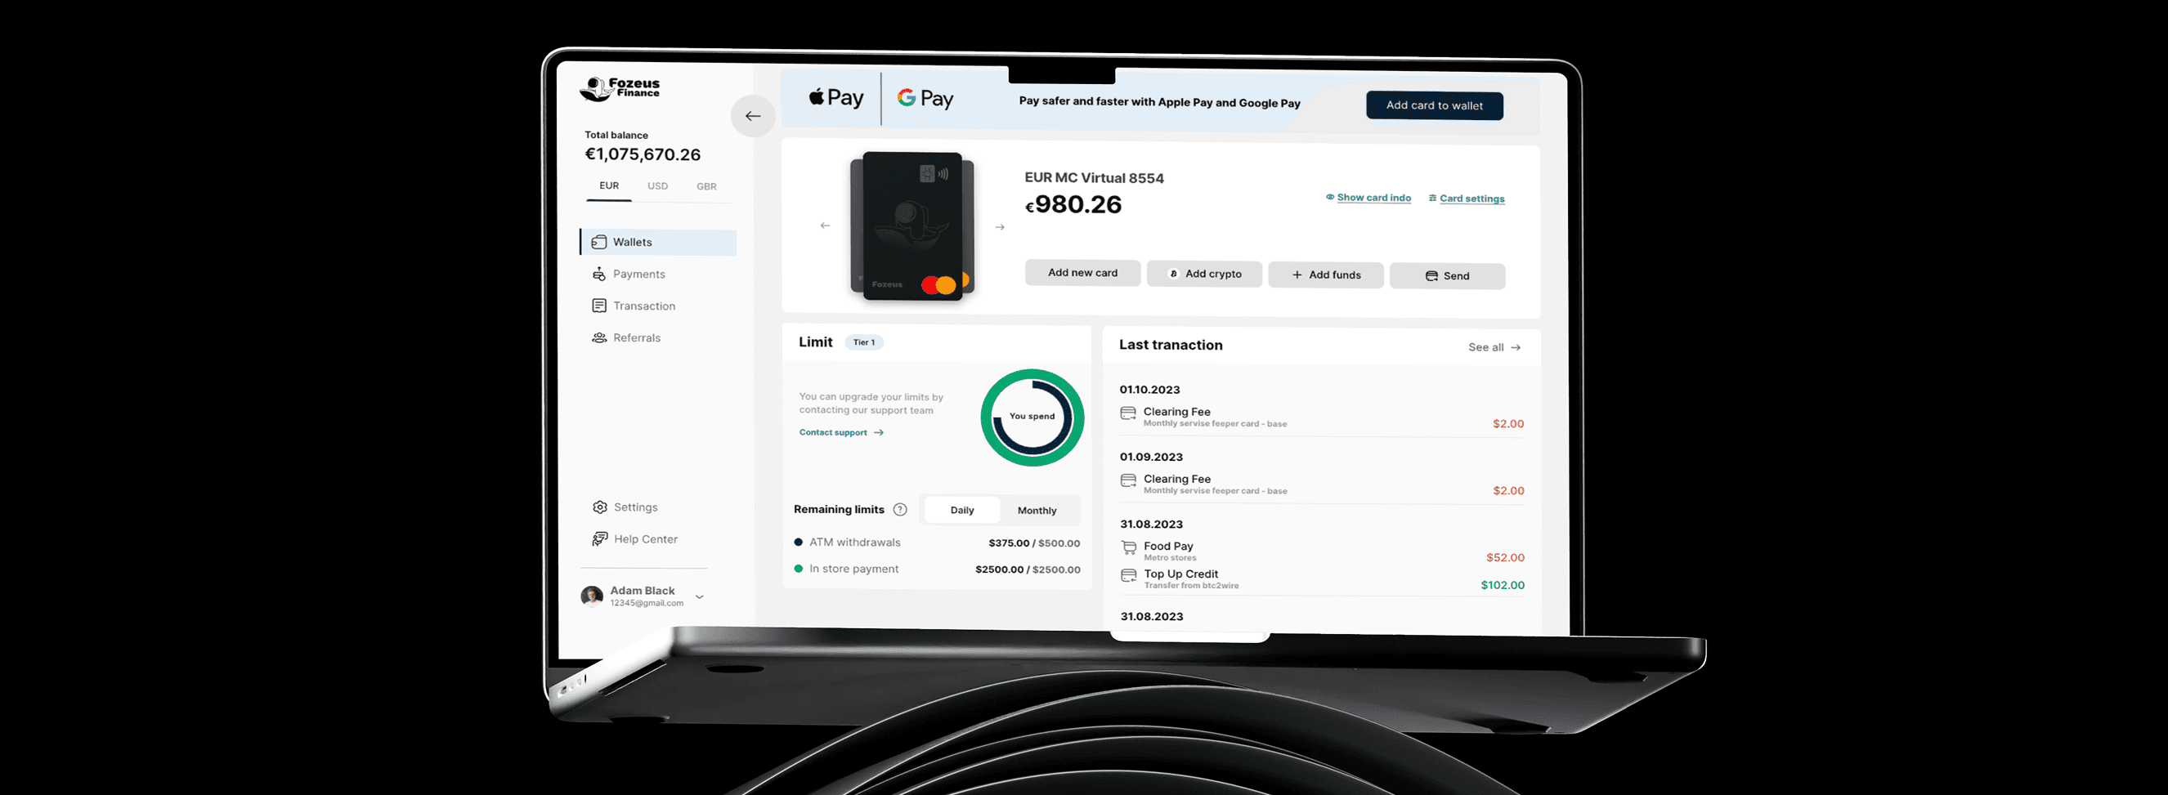Click the You spend circular progress ring
This screenshot has width=2168, height=795.
(1032, 418)
